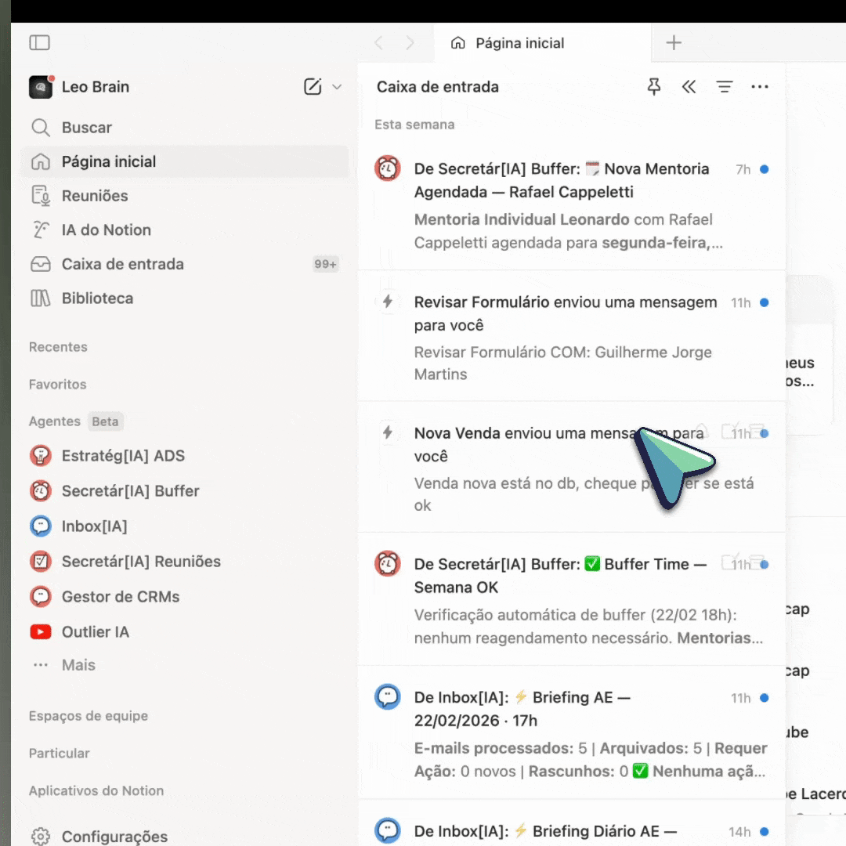This screenshot has width=846, height=846.
Task: Compose a new page using the pencil icon
Action: click(x=312, y=87)
